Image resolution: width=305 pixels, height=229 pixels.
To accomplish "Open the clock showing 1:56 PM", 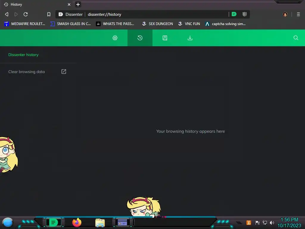I will click(289, 222).
